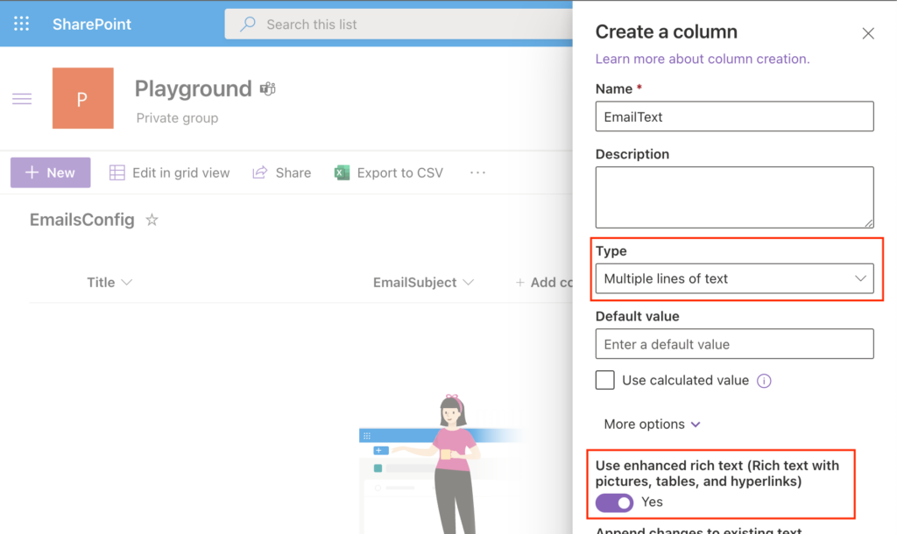This screenshot has height=534, width=897.
Task: Collapse the More options section
Action: tap(652, 425)
